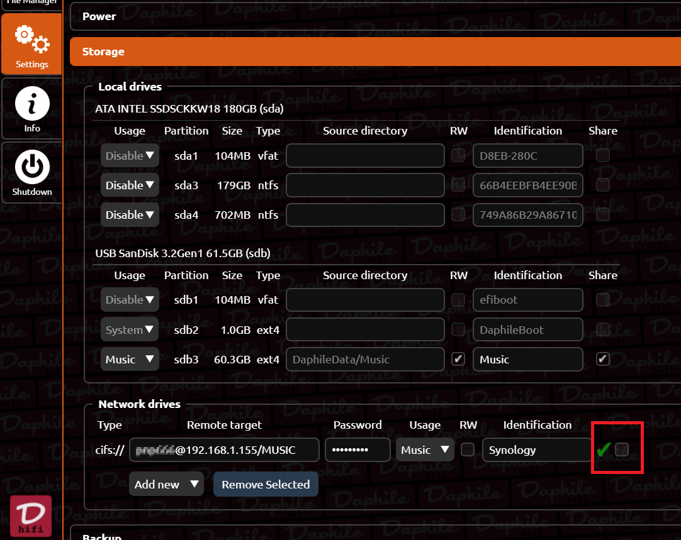The image size is (681, 540).
Task: Toggle RW checkbox for sda4
Action: point(458,215)
